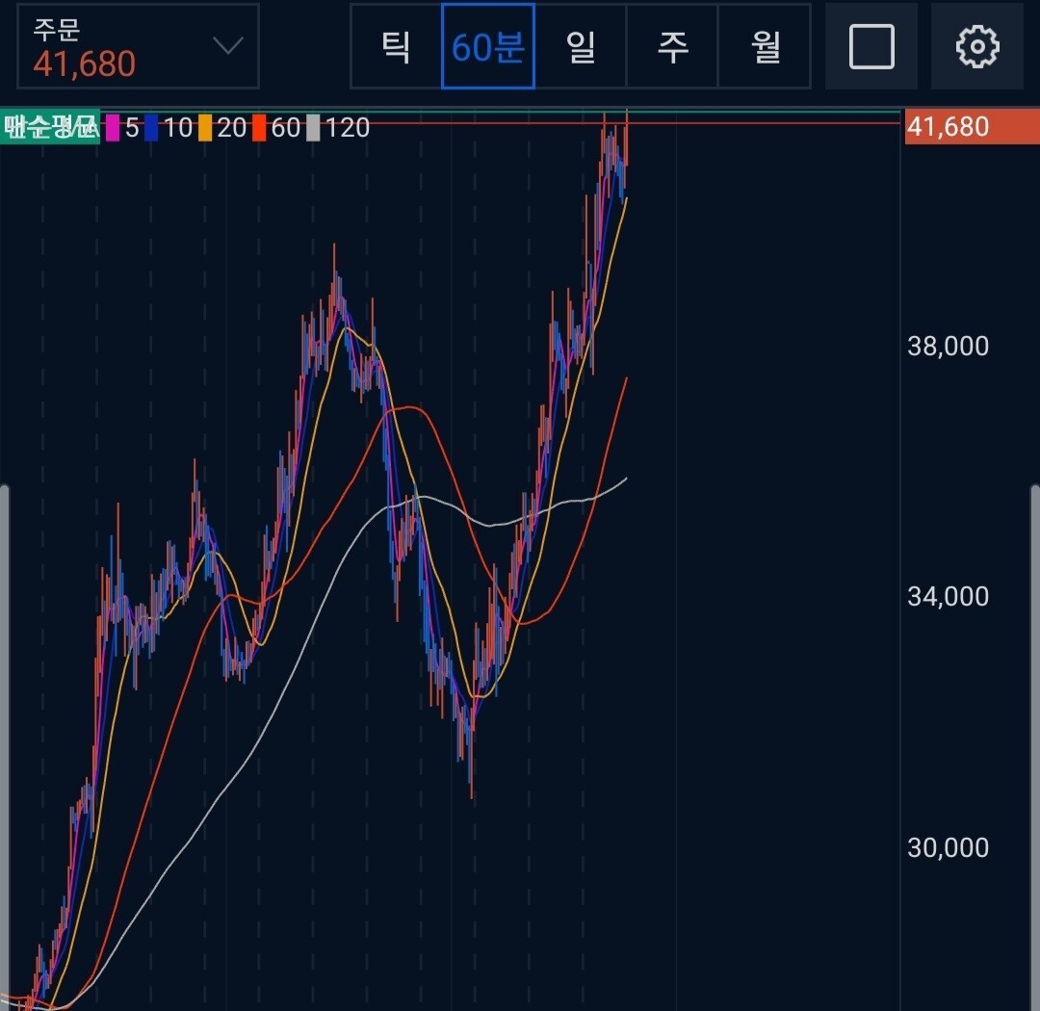The image size is (1040, 1011).
Task: Tap the square fullscreen chart icon
Action: [871, 46]
